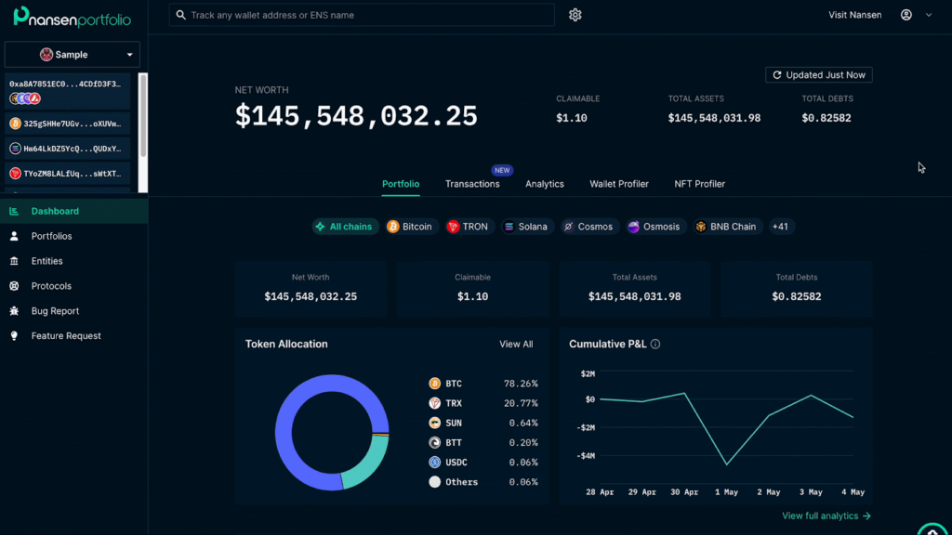The image size is (952, 535).
Task: Toggle the TRON chain filter
Action: point(467,227)
